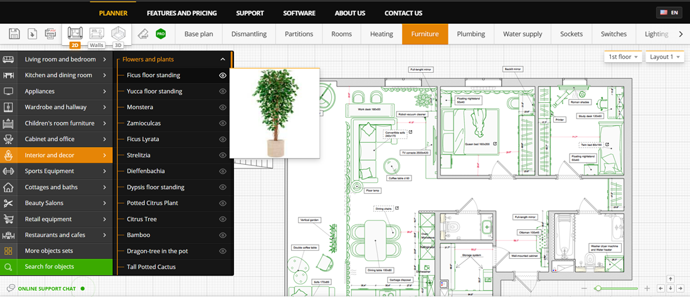Viewport: 690px width, 297px height.
Task: Click the scissors icon for Beauty Salons
Action: click(x=8, y=203)
